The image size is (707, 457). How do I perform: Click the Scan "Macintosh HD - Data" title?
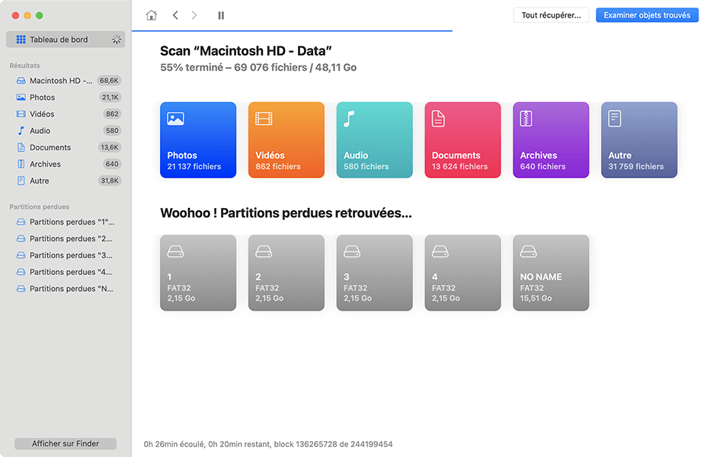246,51
